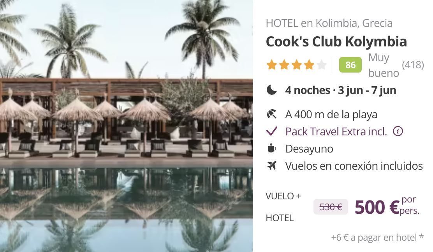This screenshot has width=433, height=252.
Task: Open the Pack Travel Extra info icon
Action: [398, 131]
